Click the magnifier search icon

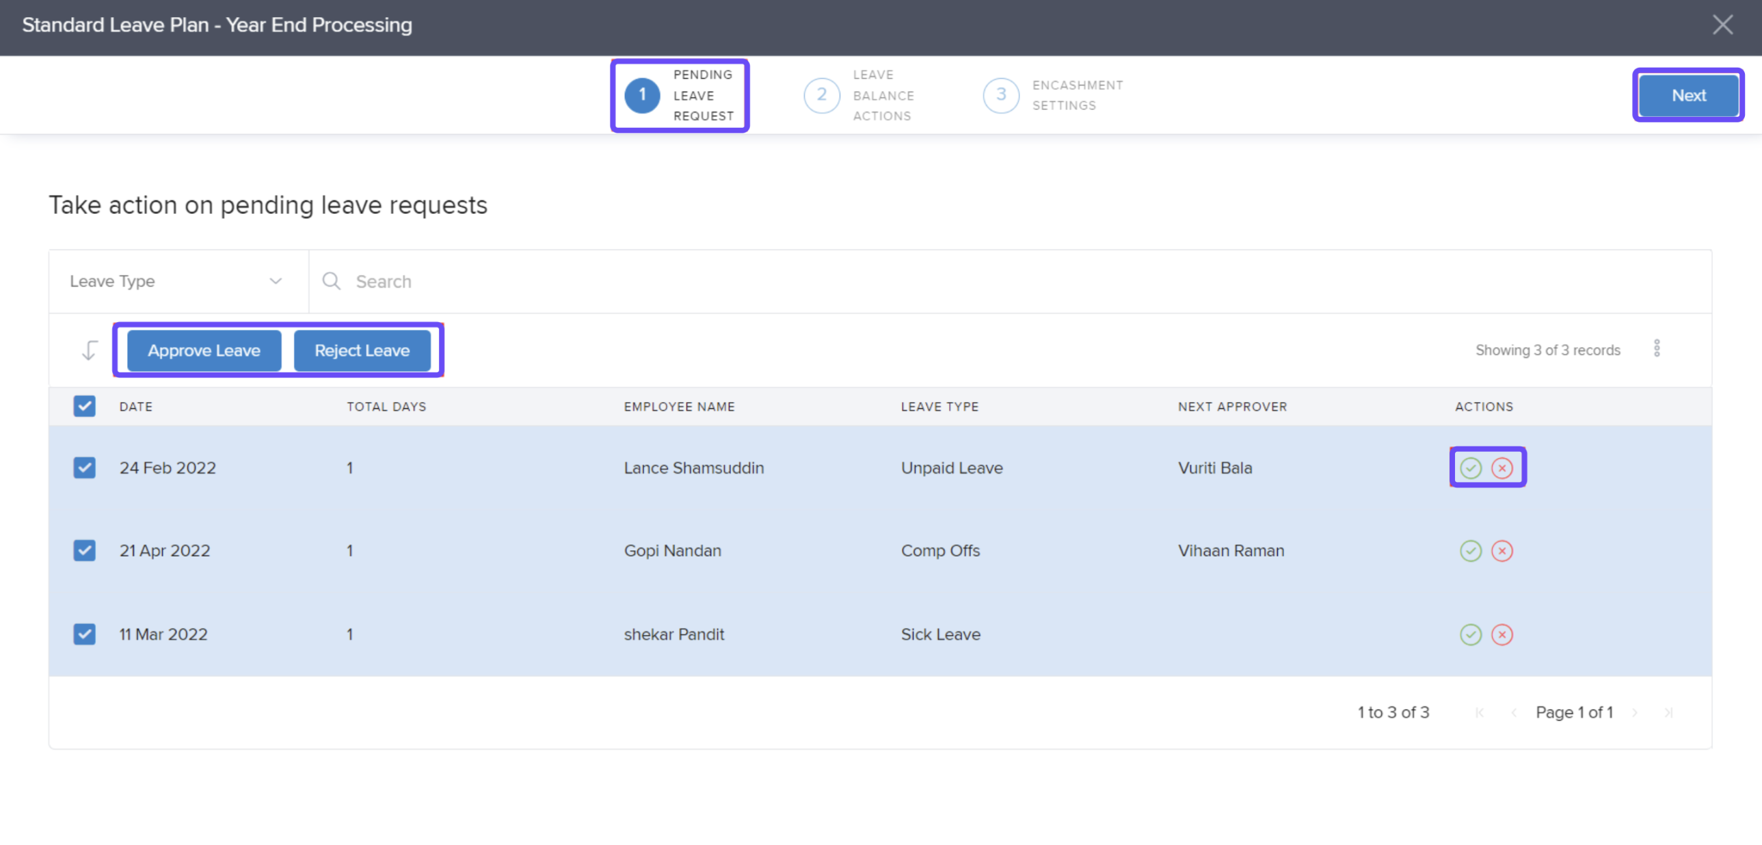tap(331, 281)
